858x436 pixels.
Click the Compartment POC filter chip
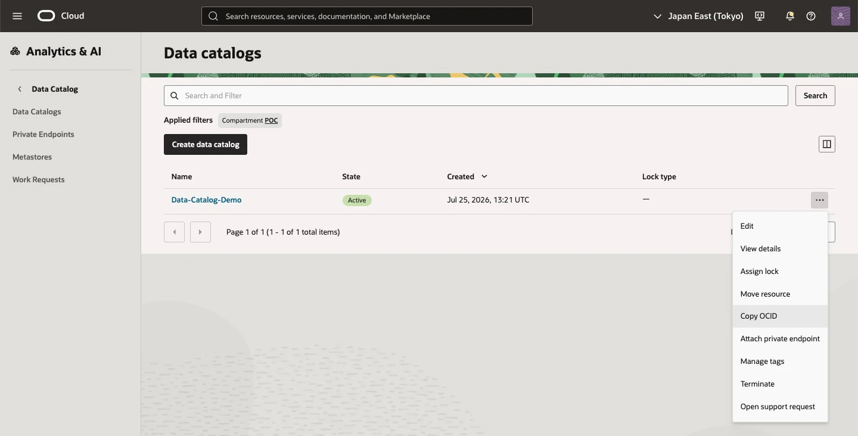[x=250, y=120]
